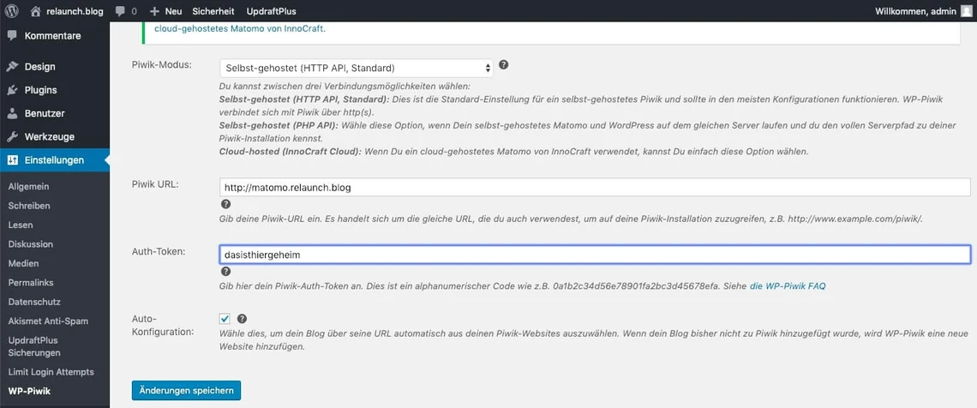Open the Piwik-Modus dropdown
977x408 pixels.
(x=356, y=68)
